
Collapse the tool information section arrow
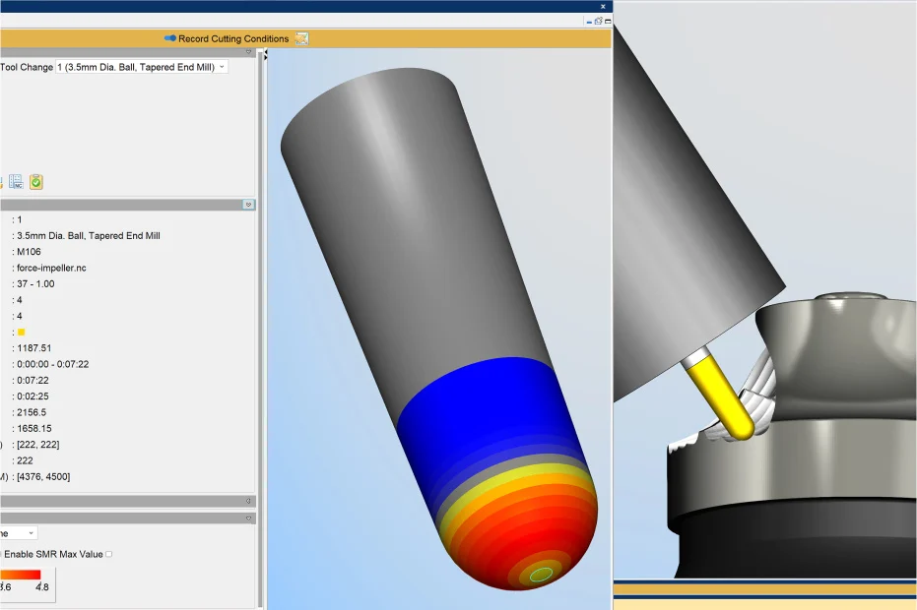248,205
